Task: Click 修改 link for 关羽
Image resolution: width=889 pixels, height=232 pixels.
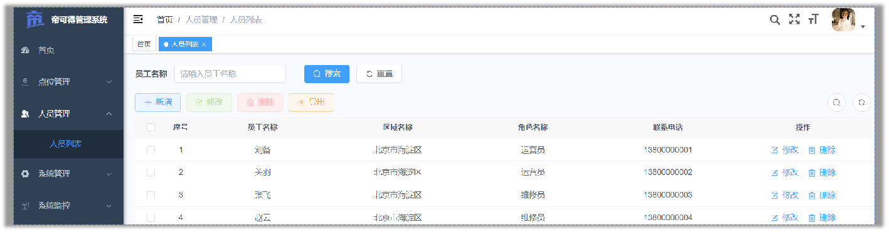Action: [785, 173]
